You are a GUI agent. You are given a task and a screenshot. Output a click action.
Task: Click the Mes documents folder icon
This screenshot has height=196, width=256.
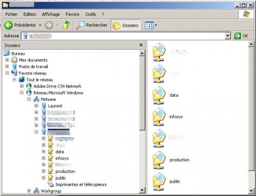pyautogui.click(x=14, y=60)
